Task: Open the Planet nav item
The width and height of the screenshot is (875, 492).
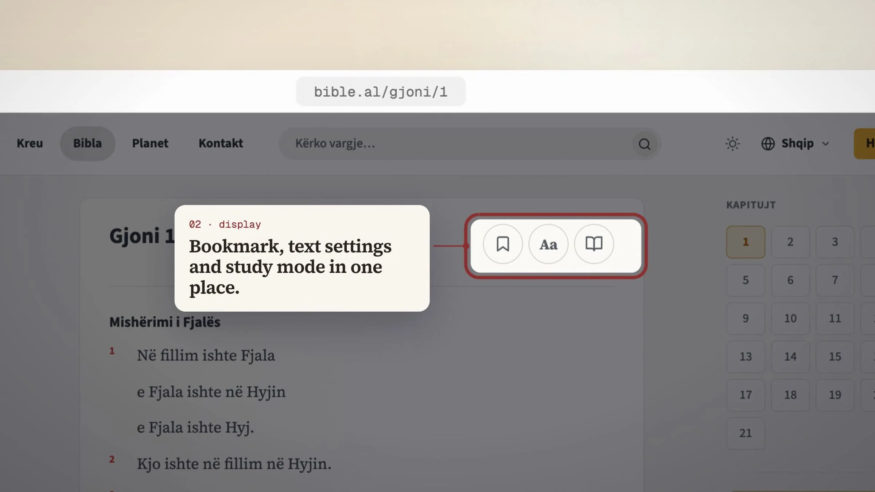Action: click(150, 143)
